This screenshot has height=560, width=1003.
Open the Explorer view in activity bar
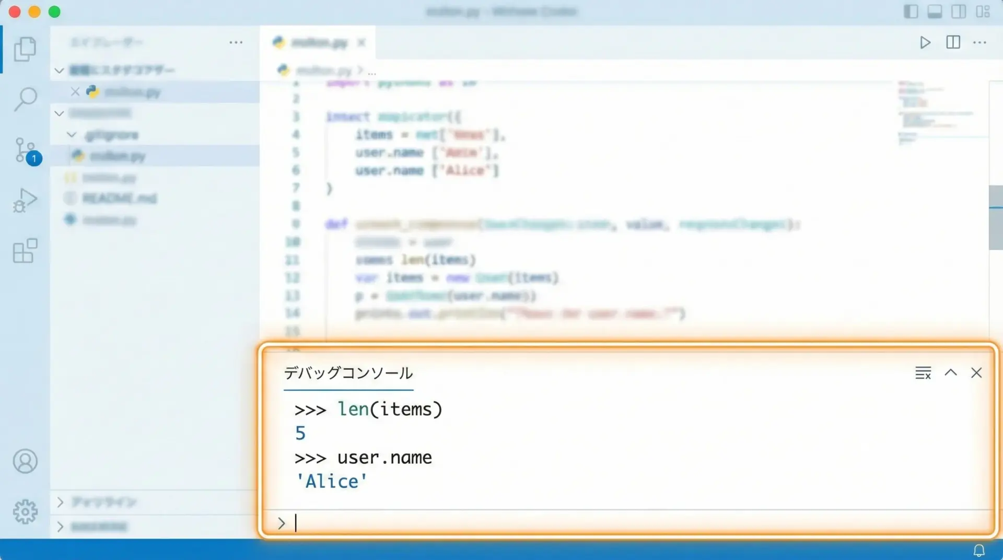[25, 49]
